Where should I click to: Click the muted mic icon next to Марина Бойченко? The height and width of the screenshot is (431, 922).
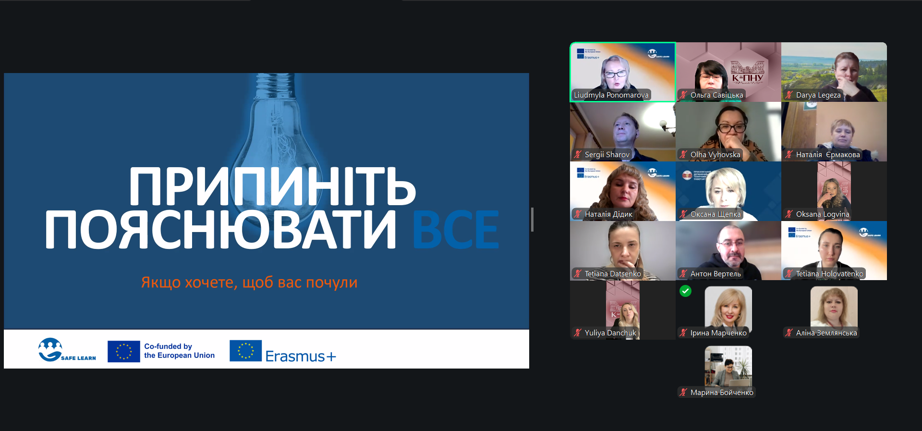click(683, 392)
